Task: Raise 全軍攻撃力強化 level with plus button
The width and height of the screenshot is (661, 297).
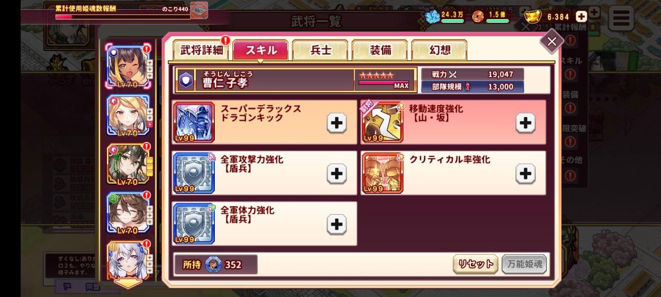Action: tap(337, 174)
